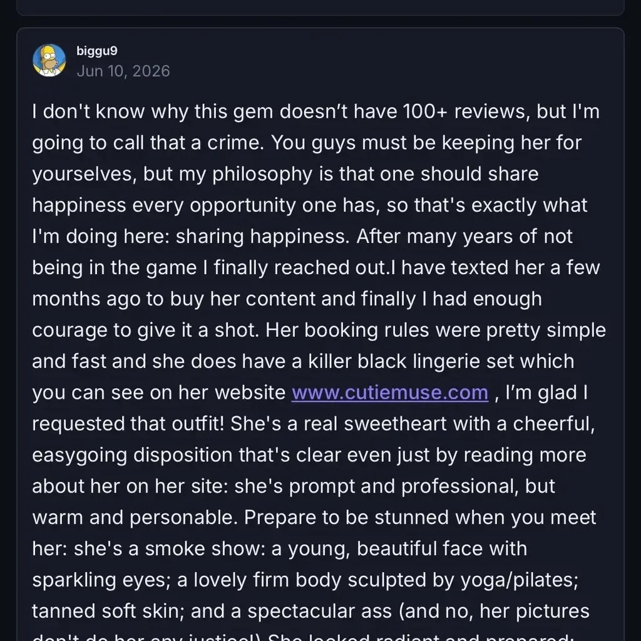This screenshot has height=641, width=641.
Task: Click "courage to give it a shot."
Action: click(145, 331)
